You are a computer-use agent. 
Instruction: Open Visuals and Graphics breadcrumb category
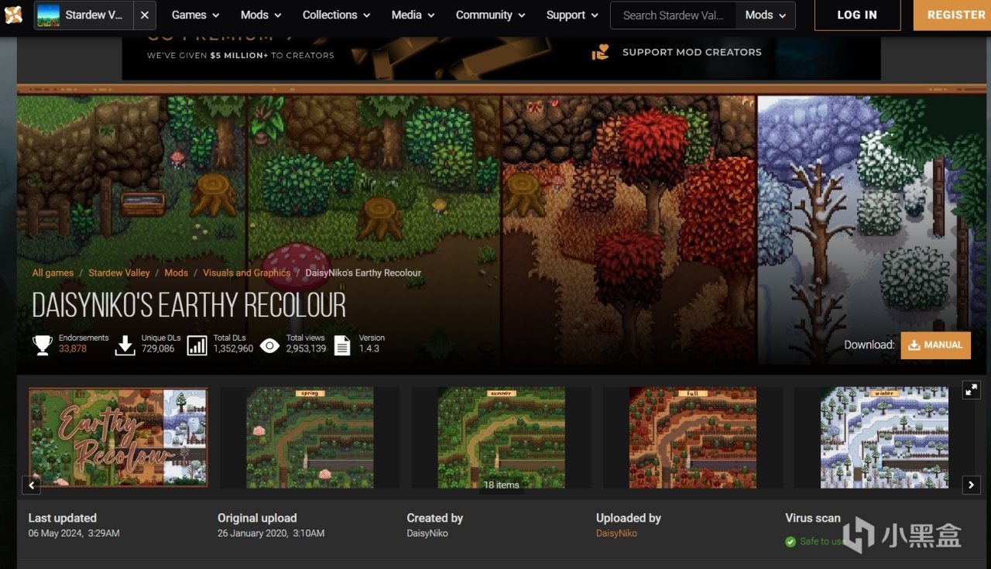(x=246, y=273)
